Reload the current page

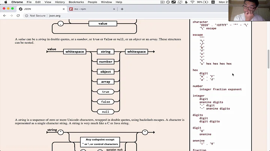(x=18, y=16)
